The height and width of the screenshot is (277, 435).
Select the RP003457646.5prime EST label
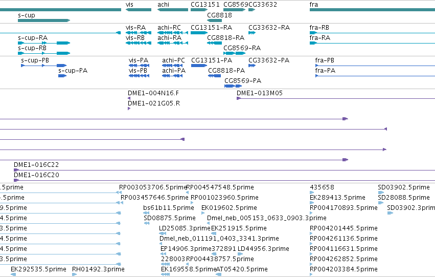(x=154, y=198)
